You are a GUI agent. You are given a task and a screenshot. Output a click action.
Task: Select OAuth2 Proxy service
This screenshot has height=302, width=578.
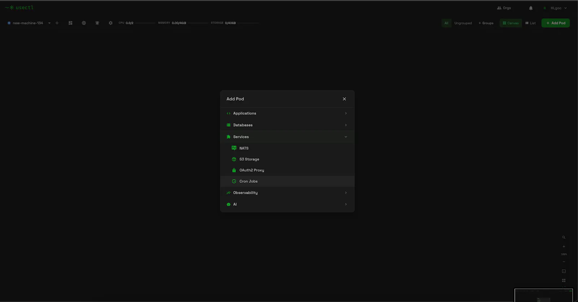287,170
